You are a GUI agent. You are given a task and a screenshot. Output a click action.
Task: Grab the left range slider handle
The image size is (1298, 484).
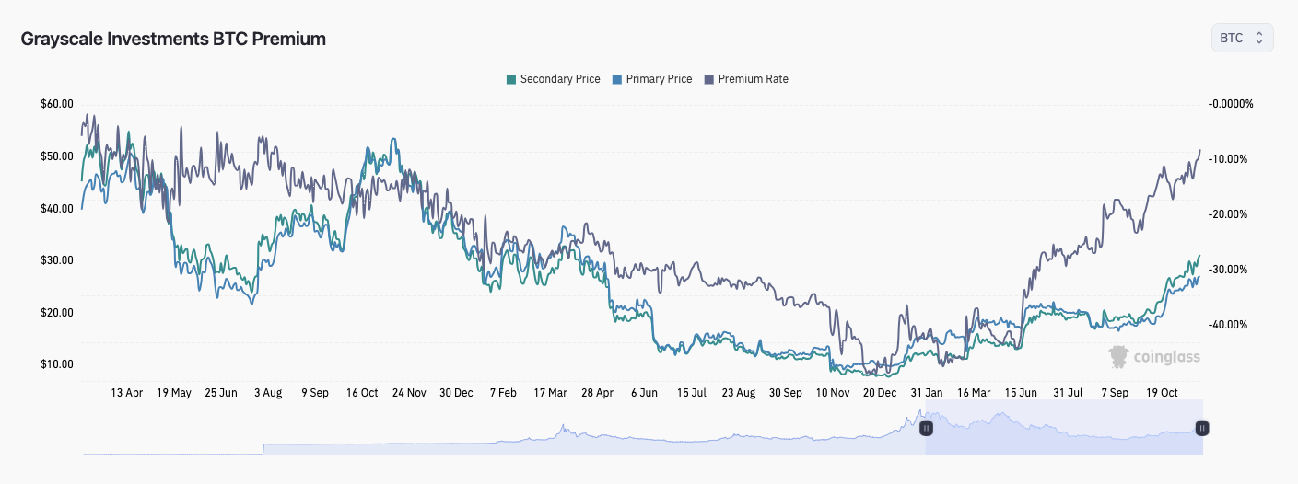point(926,428)
